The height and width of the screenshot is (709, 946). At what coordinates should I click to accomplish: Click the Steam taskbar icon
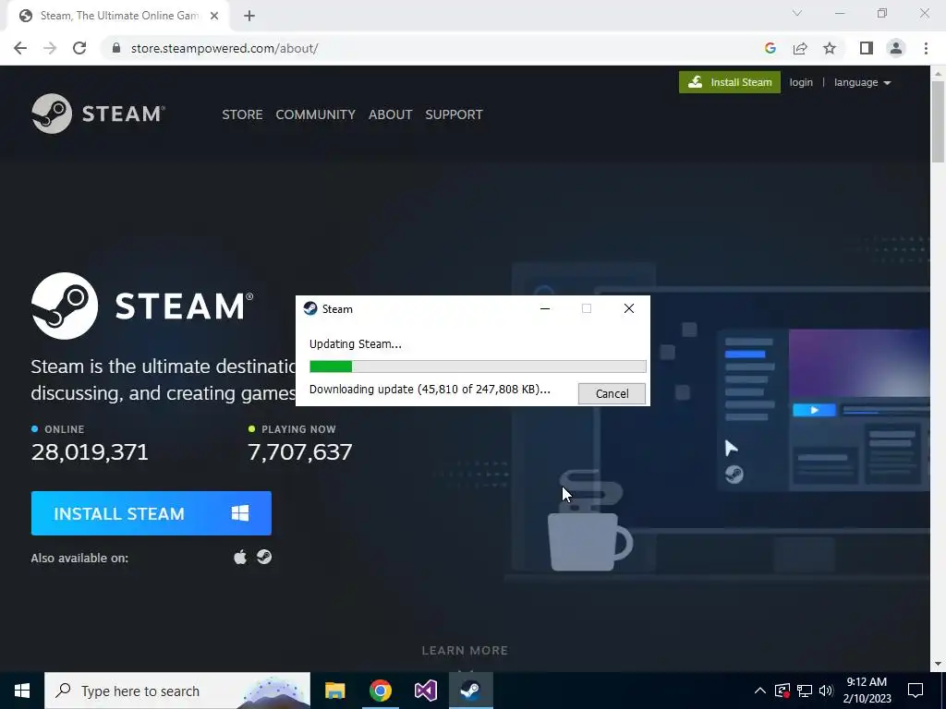pyautogui.click(x=471, y=691)
